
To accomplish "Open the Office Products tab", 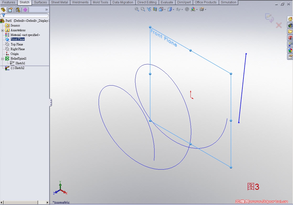I will tap(206, 2).
